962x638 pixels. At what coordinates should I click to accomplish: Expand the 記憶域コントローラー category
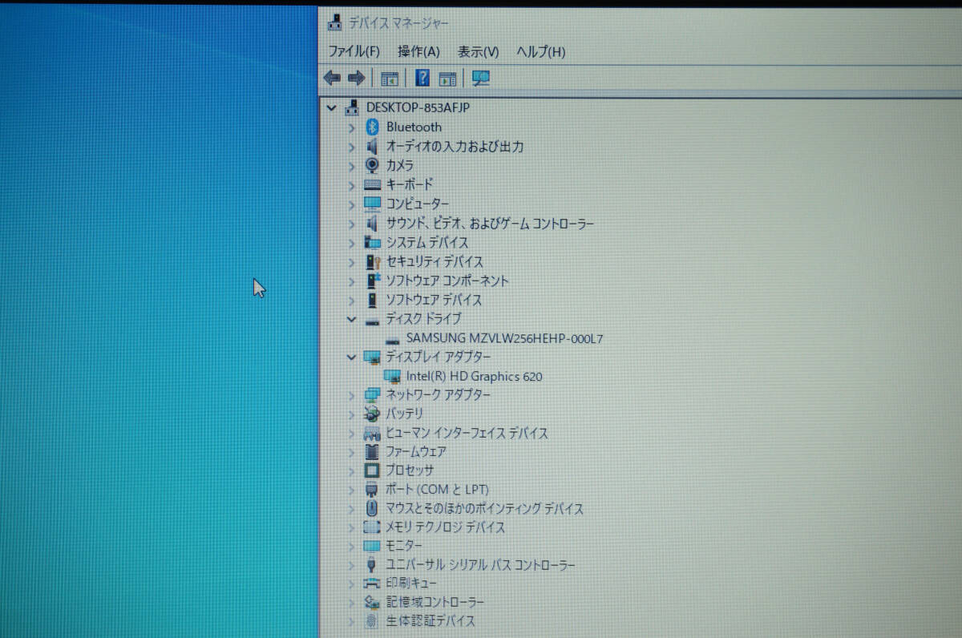coord(351,602)
